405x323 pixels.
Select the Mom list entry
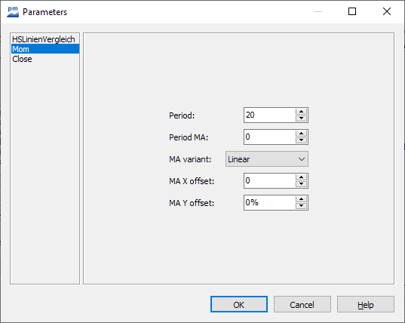point(45,49)
